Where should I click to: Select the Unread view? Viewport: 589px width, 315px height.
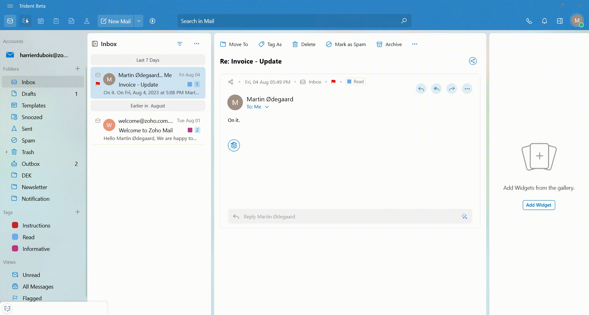[31, 275]
